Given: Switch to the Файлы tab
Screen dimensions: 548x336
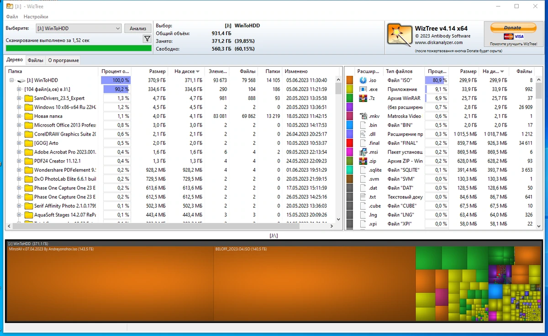Looking at the screenshot, I should 36,60.
